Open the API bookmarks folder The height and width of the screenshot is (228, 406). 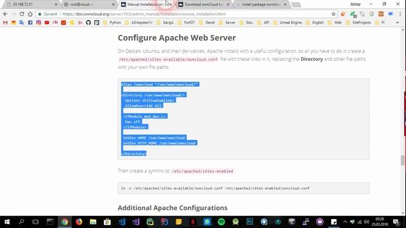[263, 23]
